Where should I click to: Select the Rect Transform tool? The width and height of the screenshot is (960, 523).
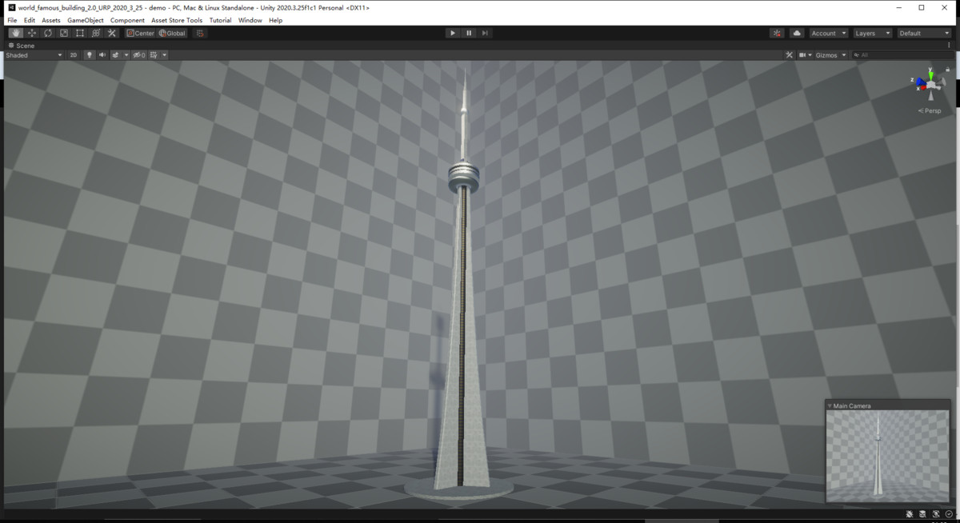pyautogui.click(x=80, y=33)
